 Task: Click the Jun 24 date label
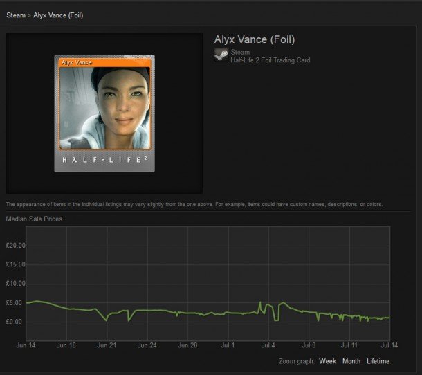point(147,345)
